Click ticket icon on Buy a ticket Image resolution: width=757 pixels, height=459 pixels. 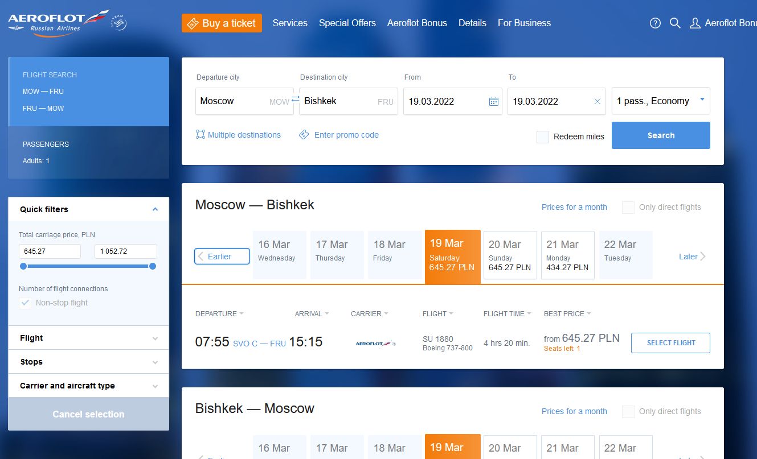coord(193,23)
